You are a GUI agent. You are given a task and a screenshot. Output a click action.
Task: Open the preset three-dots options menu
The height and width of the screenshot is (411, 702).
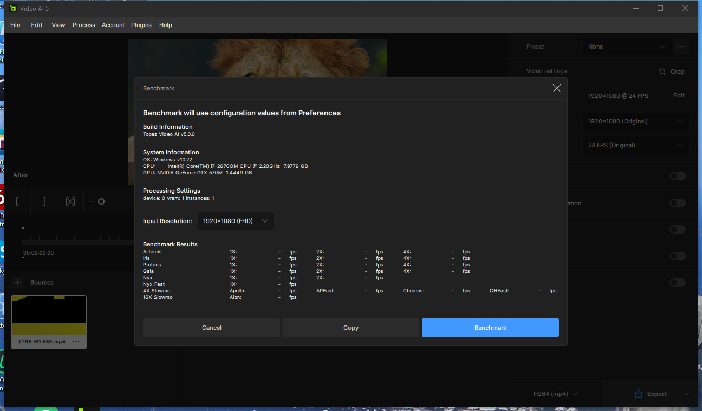coord(681,47)
